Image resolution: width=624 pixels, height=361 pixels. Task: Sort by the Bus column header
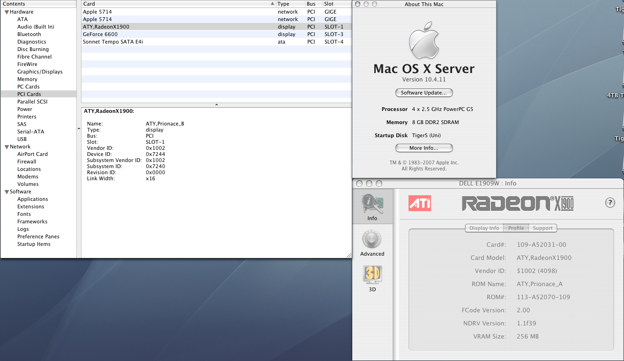coord(314,4)
